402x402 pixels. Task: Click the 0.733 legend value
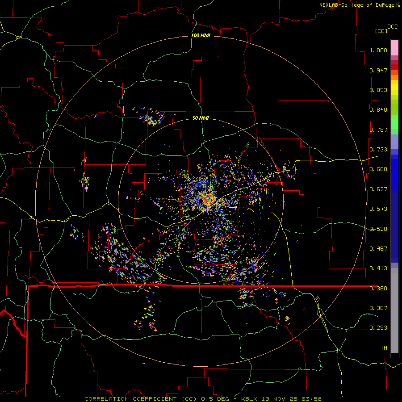378,150
